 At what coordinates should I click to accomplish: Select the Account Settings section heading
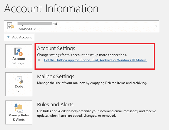56,48
